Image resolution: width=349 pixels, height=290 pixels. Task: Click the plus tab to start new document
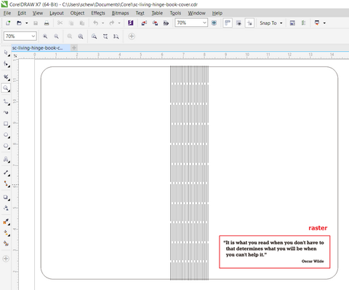coord(74,48)
